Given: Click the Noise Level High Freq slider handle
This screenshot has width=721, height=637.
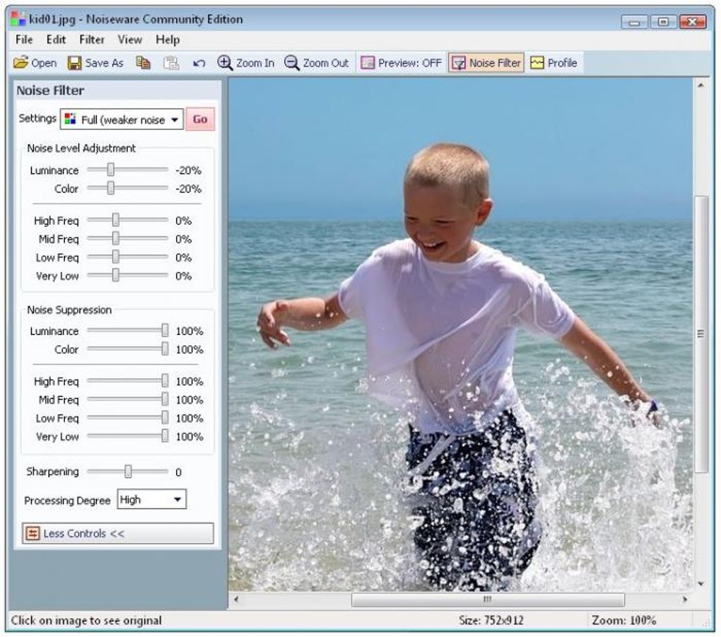Looking at the screenshot, I should click(115, 221).
